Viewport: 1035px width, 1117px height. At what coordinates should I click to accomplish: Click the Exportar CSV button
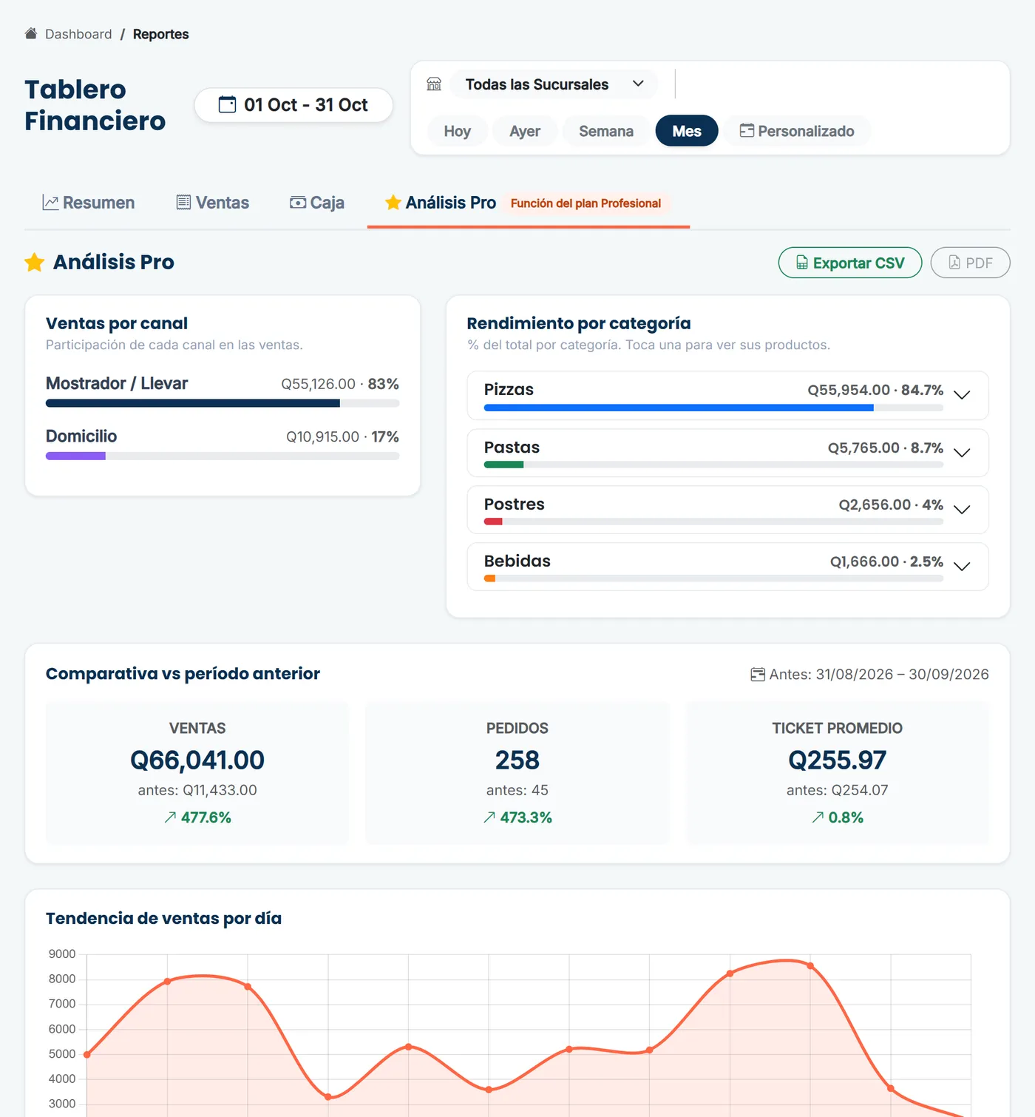coord(850,263)
